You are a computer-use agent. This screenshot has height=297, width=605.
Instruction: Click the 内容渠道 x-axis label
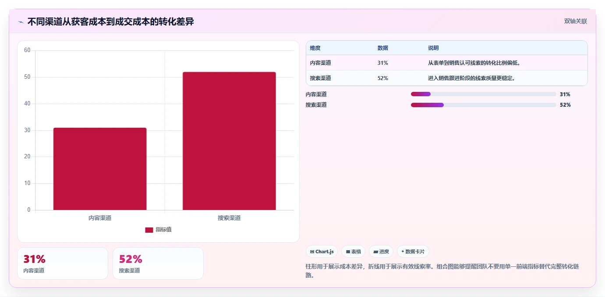pyautogui.click(x=100, y=218)
